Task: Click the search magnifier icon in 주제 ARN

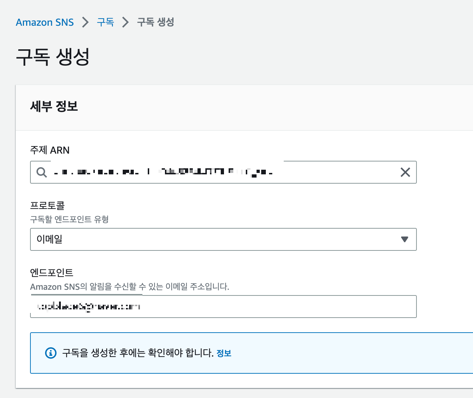Action: click(x=42, y=172)
